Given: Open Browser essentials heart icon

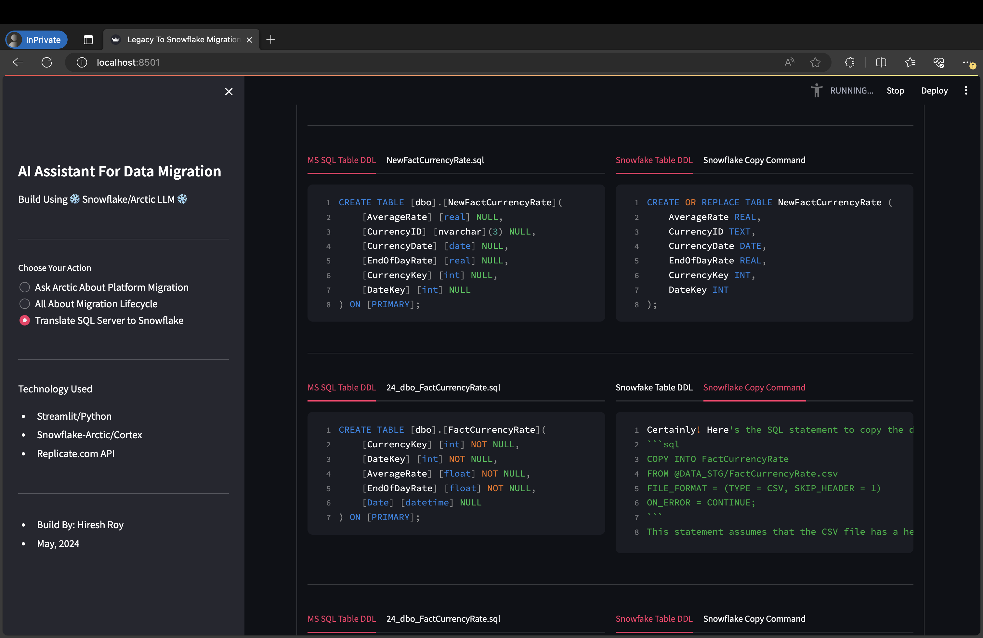Looking at the screenshot, I should click(x=939, y=62).
